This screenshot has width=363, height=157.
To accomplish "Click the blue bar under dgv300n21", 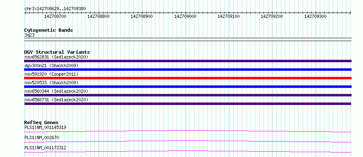I will 188,70.
